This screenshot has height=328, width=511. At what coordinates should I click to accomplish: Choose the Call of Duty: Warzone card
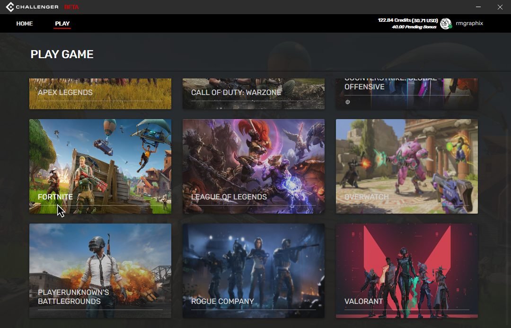[x=254, y=94]
